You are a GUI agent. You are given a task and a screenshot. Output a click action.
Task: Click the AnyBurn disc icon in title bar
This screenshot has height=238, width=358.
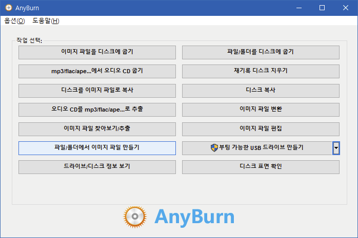tap(9, 8)
